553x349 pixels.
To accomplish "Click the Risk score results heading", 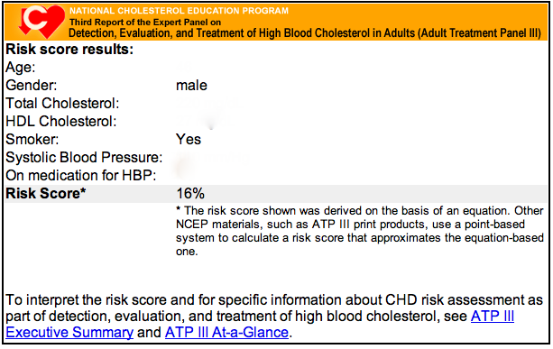I will pyautogui.click(x=69, y=50).
